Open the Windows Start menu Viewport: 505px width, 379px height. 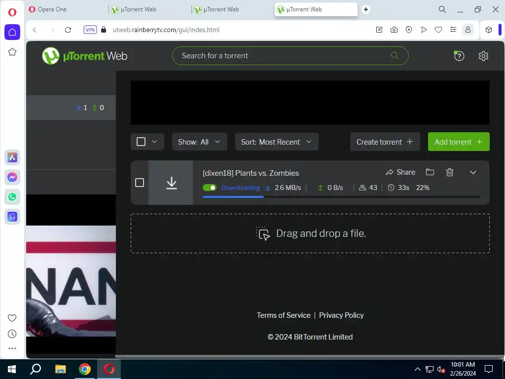[x=12, y=369]
